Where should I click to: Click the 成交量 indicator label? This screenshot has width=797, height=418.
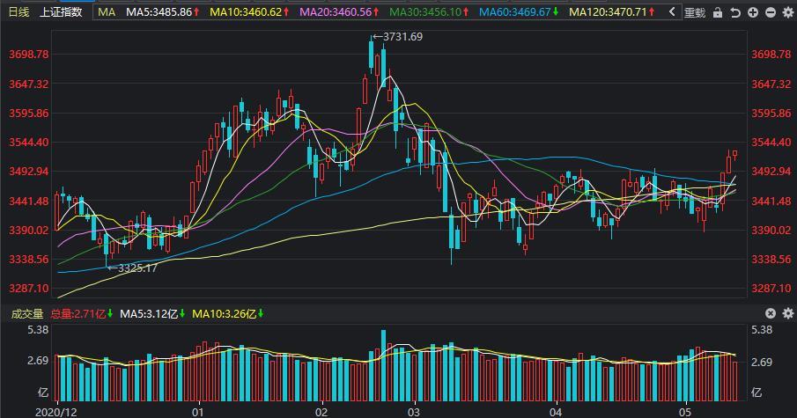click(26, 313)
